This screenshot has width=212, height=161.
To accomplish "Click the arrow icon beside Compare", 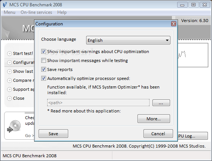I will [9, 81].
